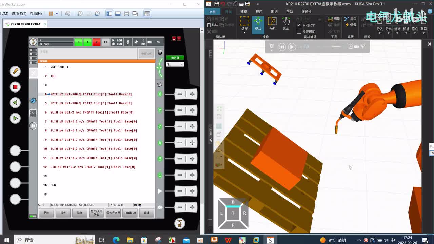Jog B axis in the minus direction
This screenshot has width=434, height=244.
[180, 159]
